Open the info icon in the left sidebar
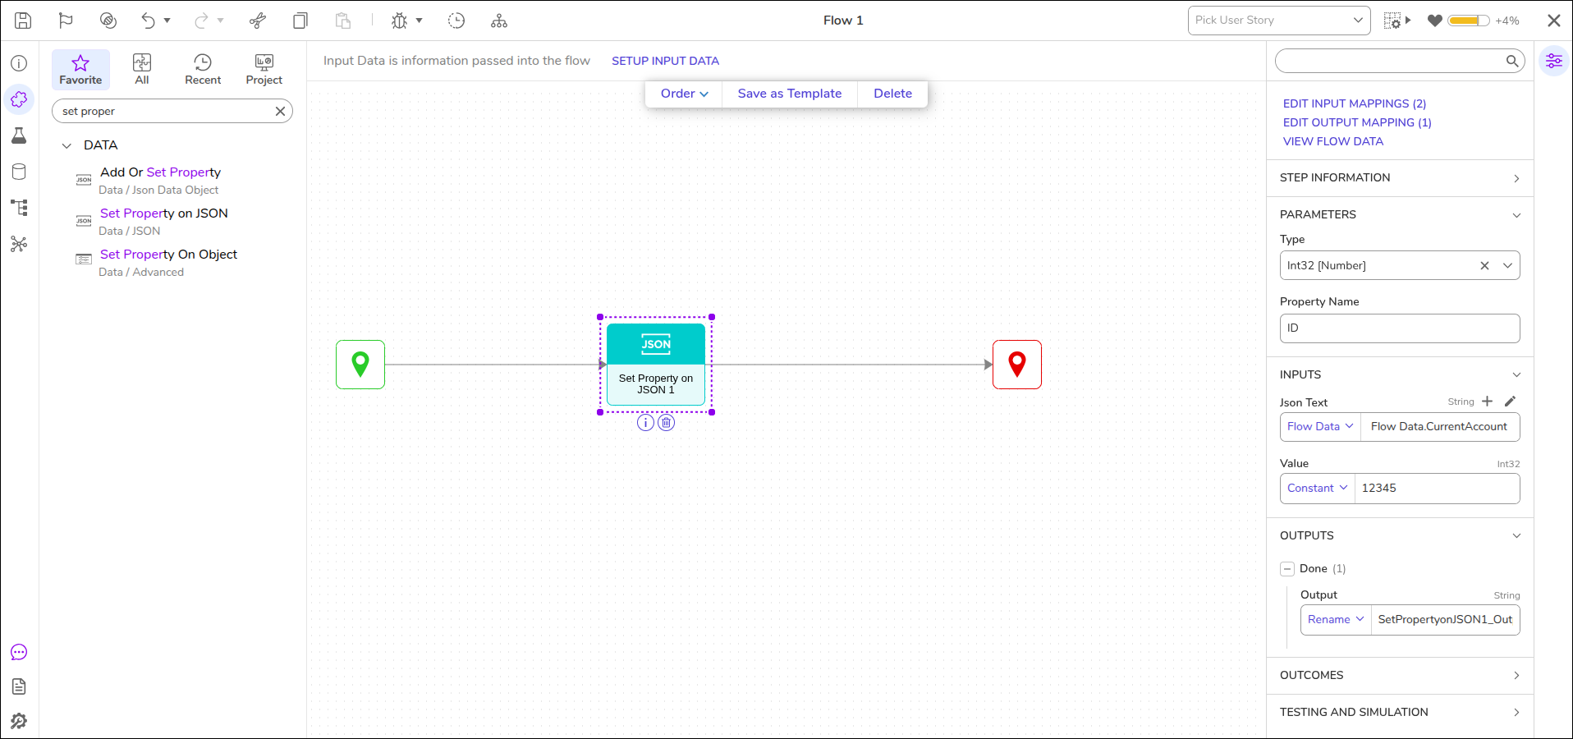Screen dimensions: 1573x739 (19, 63)
